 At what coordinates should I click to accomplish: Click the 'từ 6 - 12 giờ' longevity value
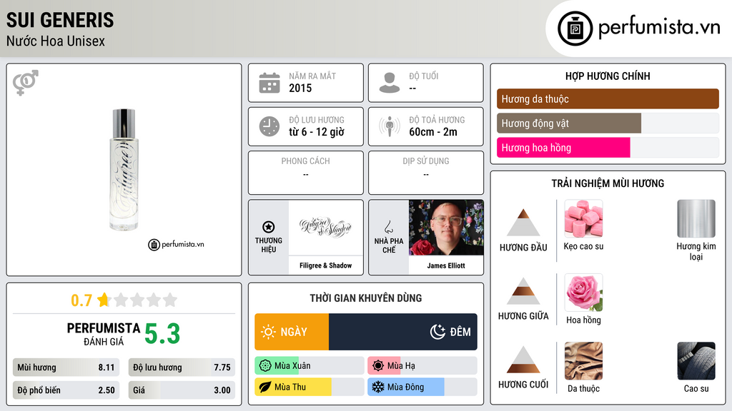pos(317,132)
